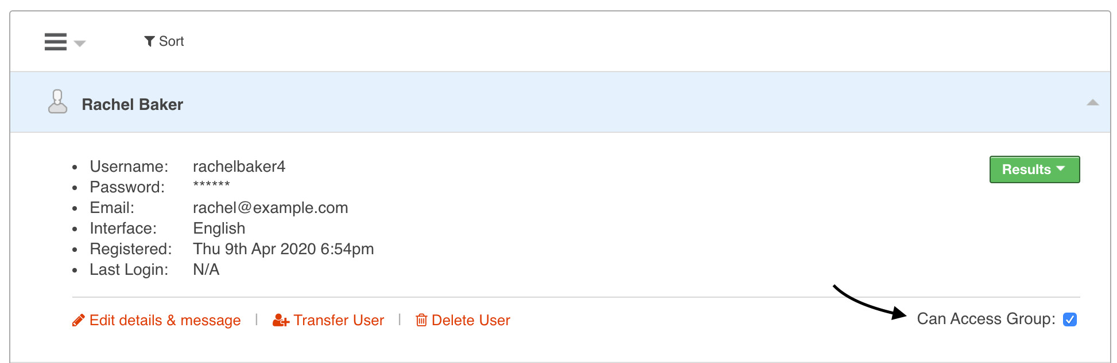Image resolution: width=1117 pixels, height=363 pixels.
Task: Click the Delete User link text
Action: pos(471,320)
